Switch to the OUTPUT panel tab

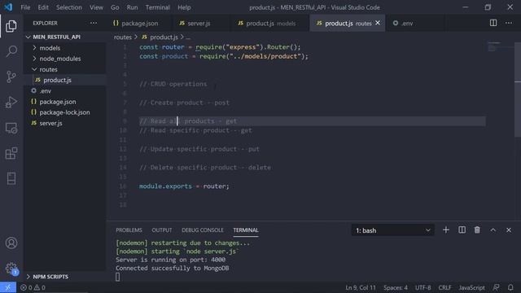tap(162, 230)
